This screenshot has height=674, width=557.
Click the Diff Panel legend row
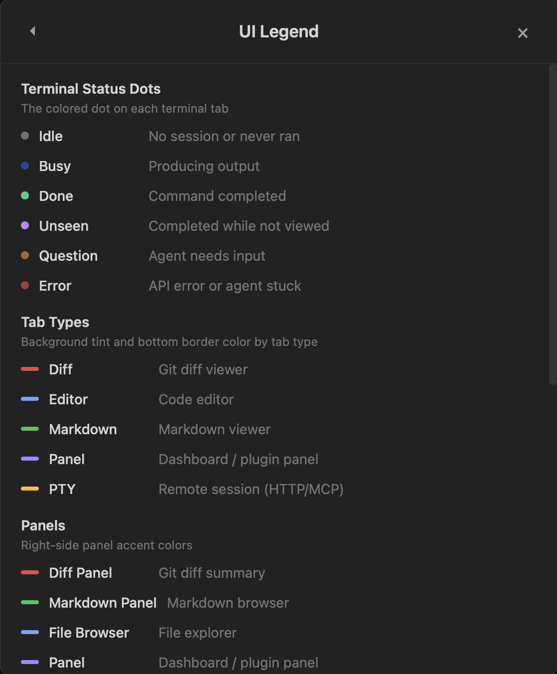coord(80,573)
